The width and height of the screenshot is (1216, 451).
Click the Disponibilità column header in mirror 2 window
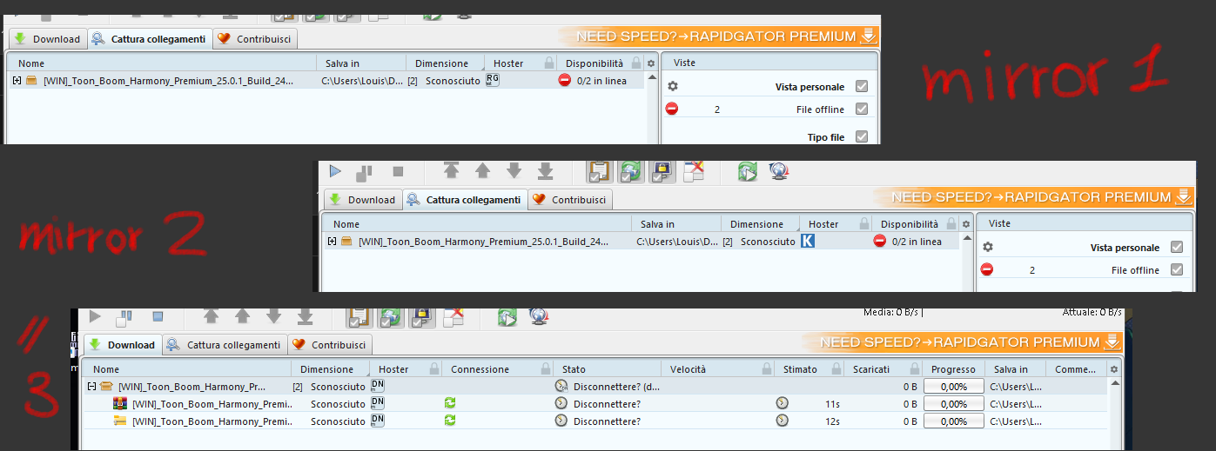point(909,224)
